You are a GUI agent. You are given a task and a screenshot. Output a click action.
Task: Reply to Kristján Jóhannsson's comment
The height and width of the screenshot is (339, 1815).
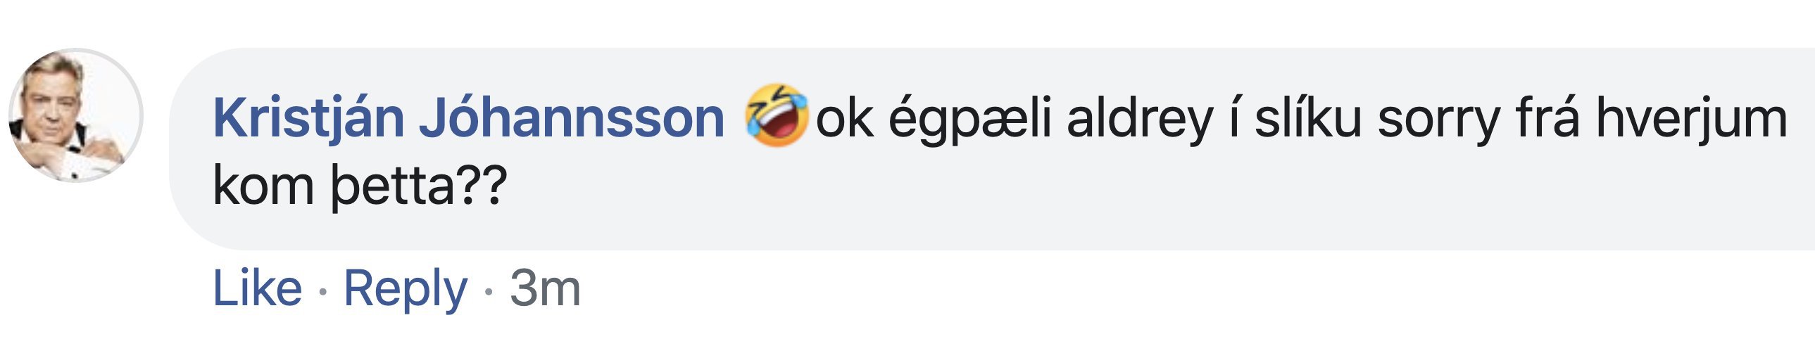(x=405, y=290)
